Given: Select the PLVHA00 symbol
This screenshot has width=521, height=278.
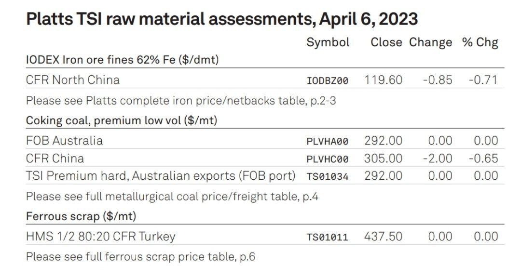Looking at the screenshot, I should click(327, 141).
